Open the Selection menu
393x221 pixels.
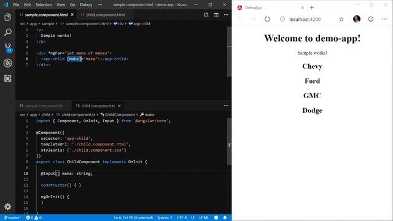coord(44,4)
